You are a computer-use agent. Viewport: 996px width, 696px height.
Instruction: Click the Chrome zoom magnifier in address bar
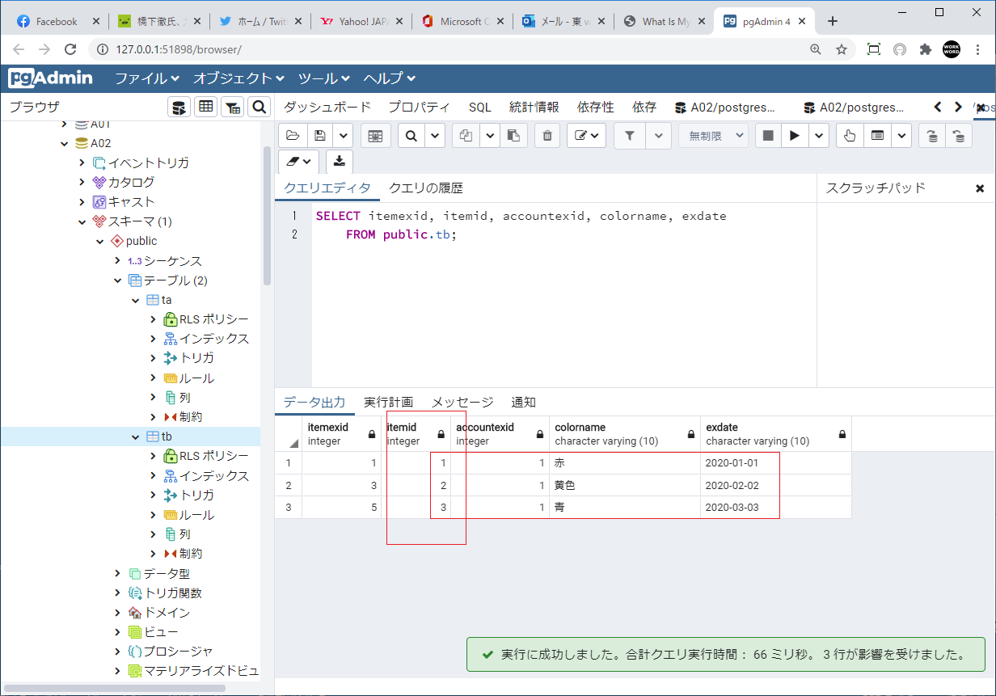[816, 49]
